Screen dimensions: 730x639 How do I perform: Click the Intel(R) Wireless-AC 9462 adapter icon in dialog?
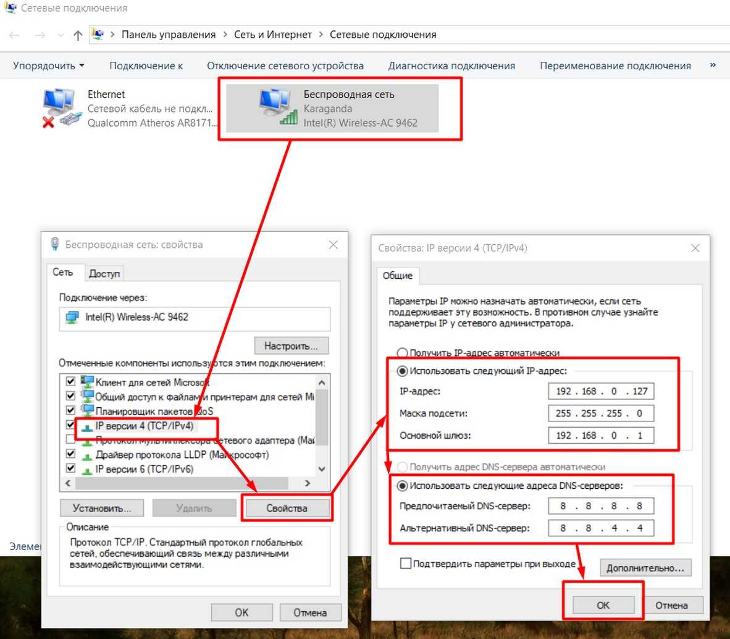(x=72, y=318)
